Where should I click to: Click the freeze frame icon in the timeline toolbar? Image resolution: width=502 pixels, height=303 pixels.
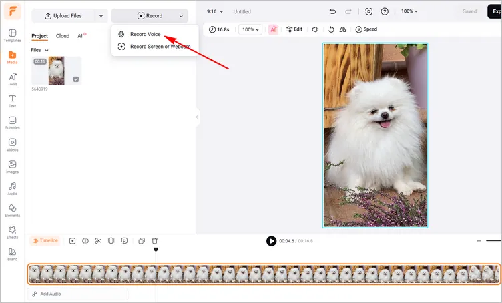pos(111,241)
